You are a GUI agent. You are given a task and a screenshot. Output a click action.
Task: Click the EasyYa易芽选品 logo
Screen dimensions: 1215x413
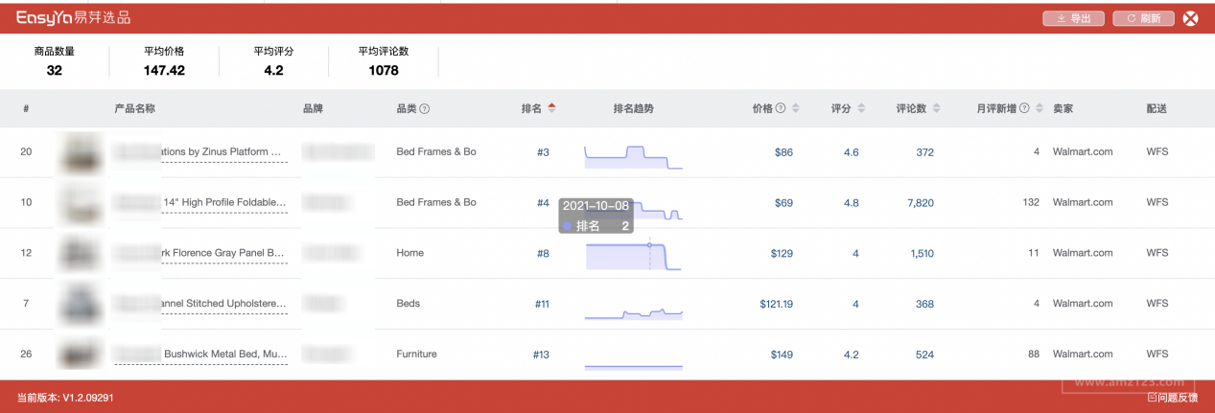(73, 17)
